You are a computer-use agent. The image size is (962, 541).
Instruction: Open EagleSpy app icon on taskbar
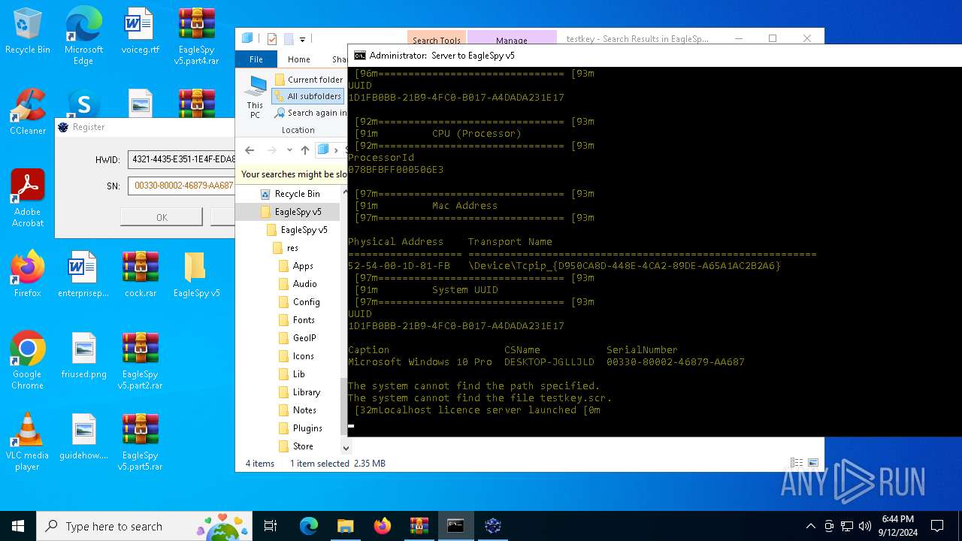[x=492, y=526]
